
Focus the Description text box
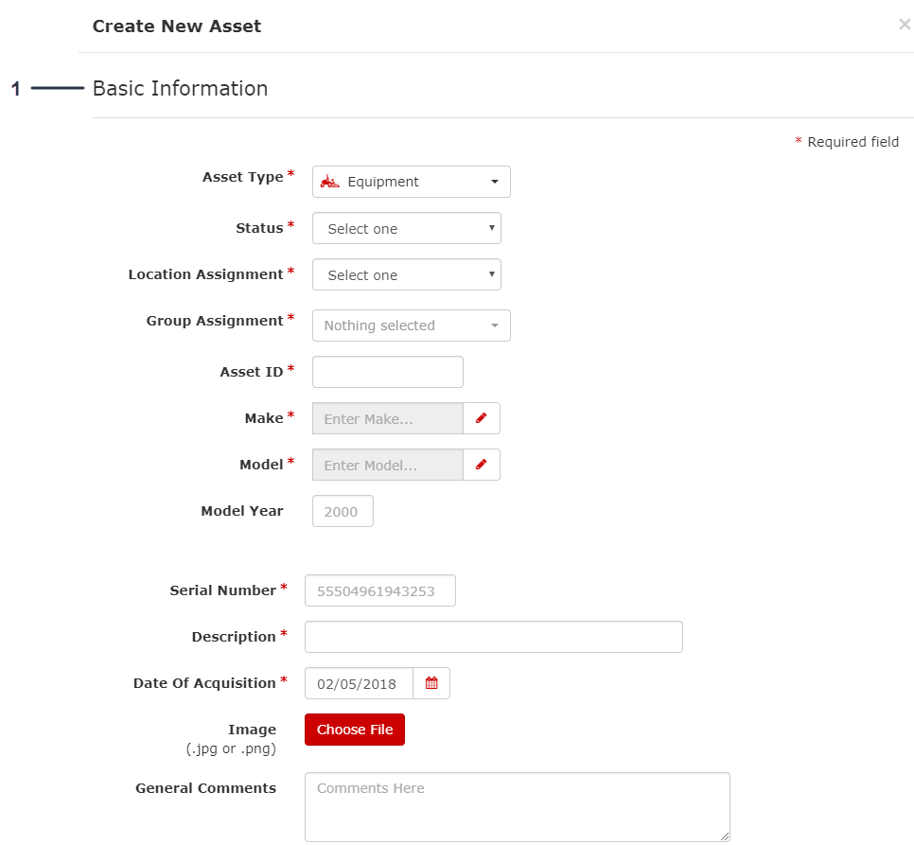(x=493, y=637)
